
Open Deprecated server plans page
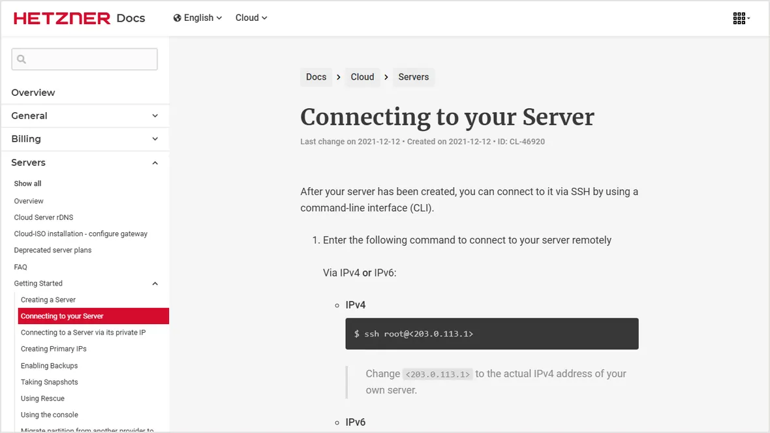[53, 250]
